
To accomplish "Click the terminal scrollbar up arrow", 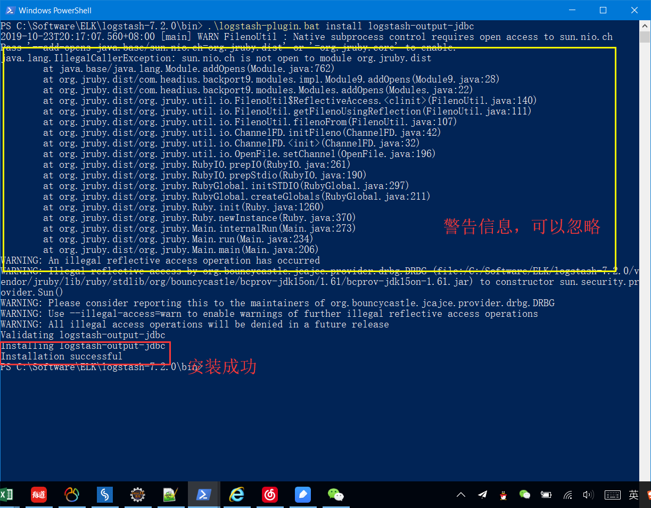I will (x=645, y=25).
